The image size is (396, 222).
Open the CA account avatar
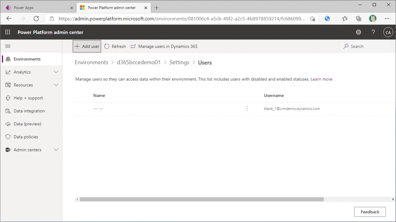coord(388,32)
